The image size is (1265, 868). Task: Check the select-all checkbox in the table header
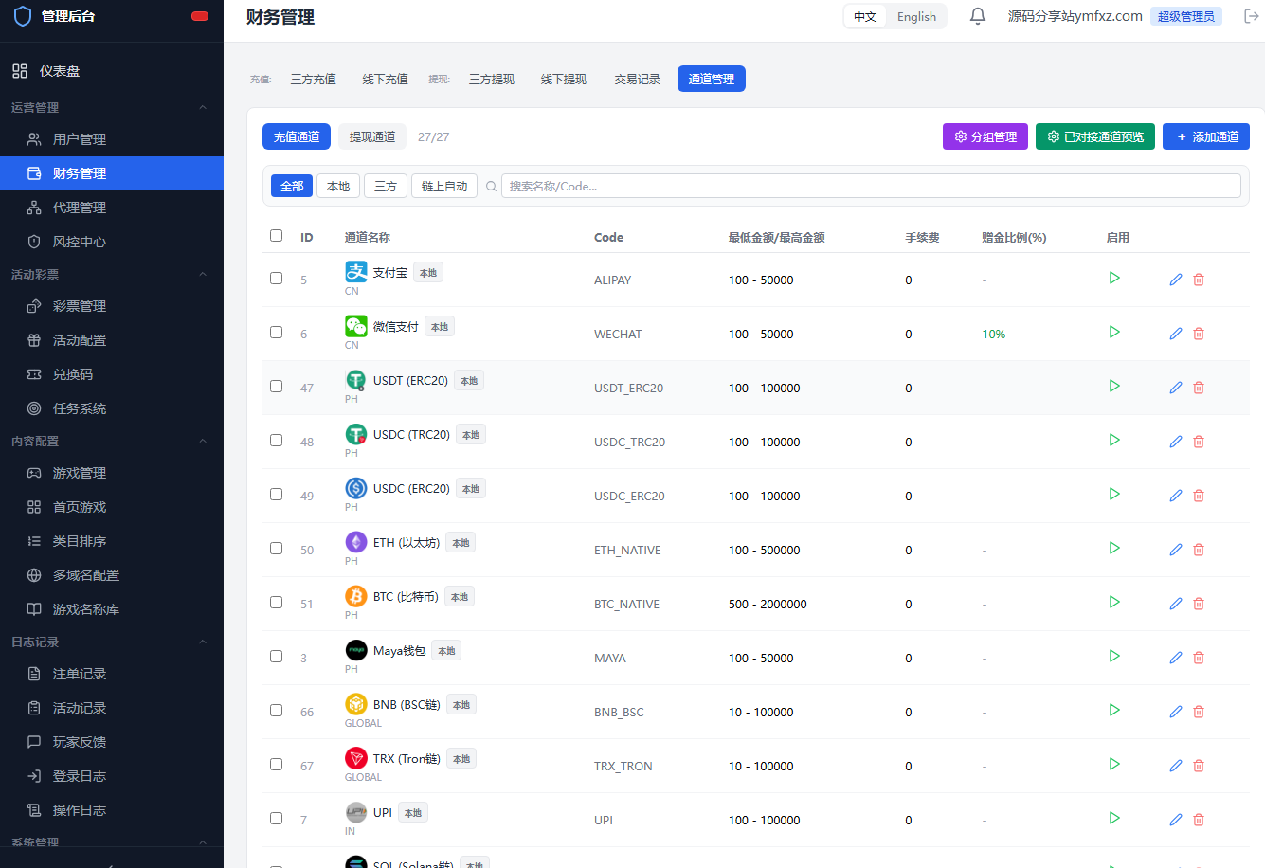click(x=276, y=235)
